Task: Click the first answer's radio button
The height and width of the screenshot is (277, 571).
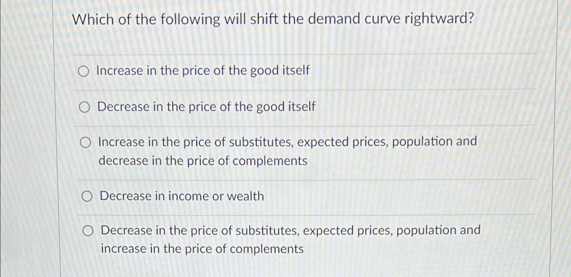Action: click(84, 71)
